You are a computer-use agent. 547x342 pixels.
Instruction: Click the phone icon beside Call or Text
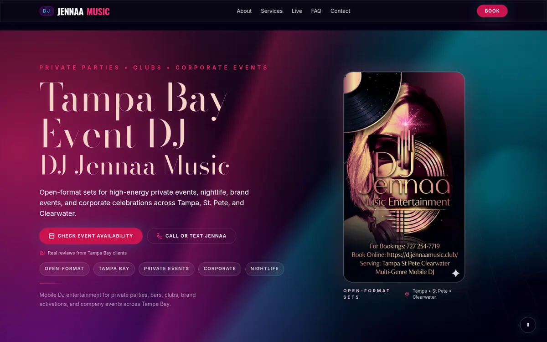point(159,236)
